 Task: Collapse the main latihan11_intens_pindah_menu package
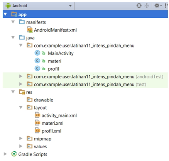click(x=21, y=45)
